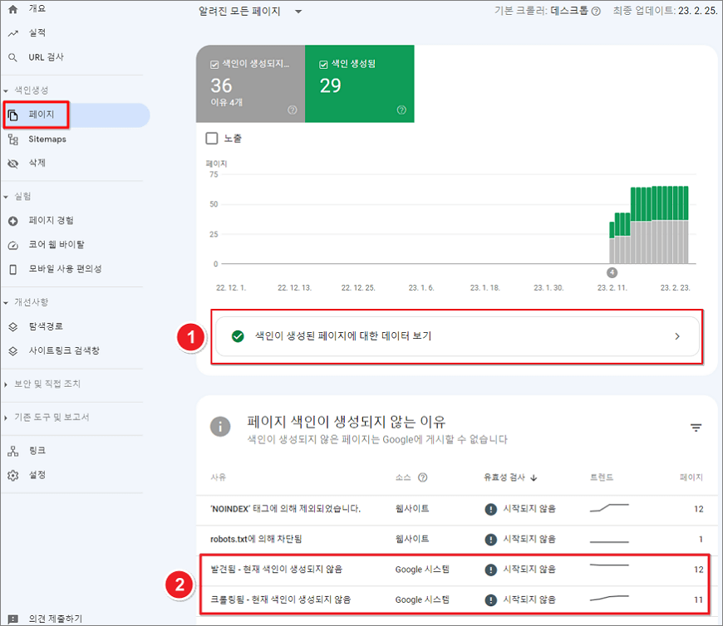Open 크롤링됨 - 현재 색인이 생성되지 않음 row

pos(456,600)
